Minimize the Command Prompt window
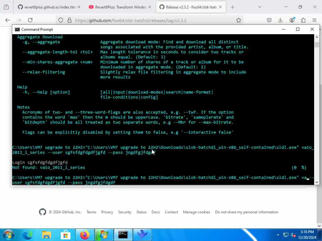Viewport: 322px width, 241px height. (284, 29)
